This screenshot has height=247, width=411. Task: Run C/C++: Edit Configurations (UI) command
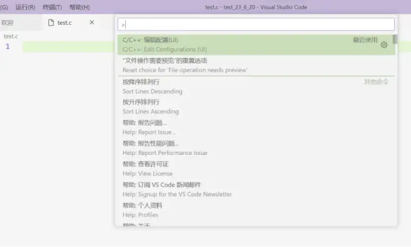pyautogui.click(x=256, y=45)
